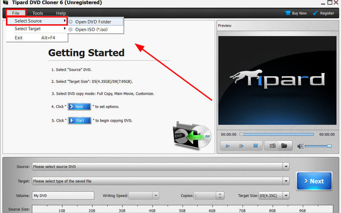341x213 pixels.
Task: Click the preview progress seek bar
Action: [x=276, y=134]
